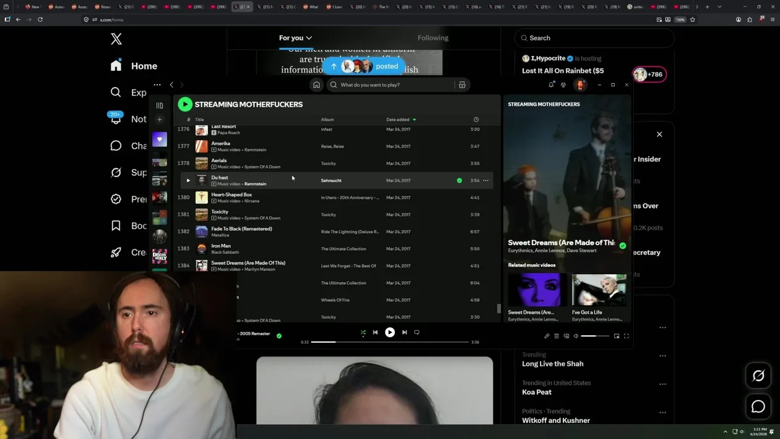Open the X Bookmarks nav icon

coord(116,226)
